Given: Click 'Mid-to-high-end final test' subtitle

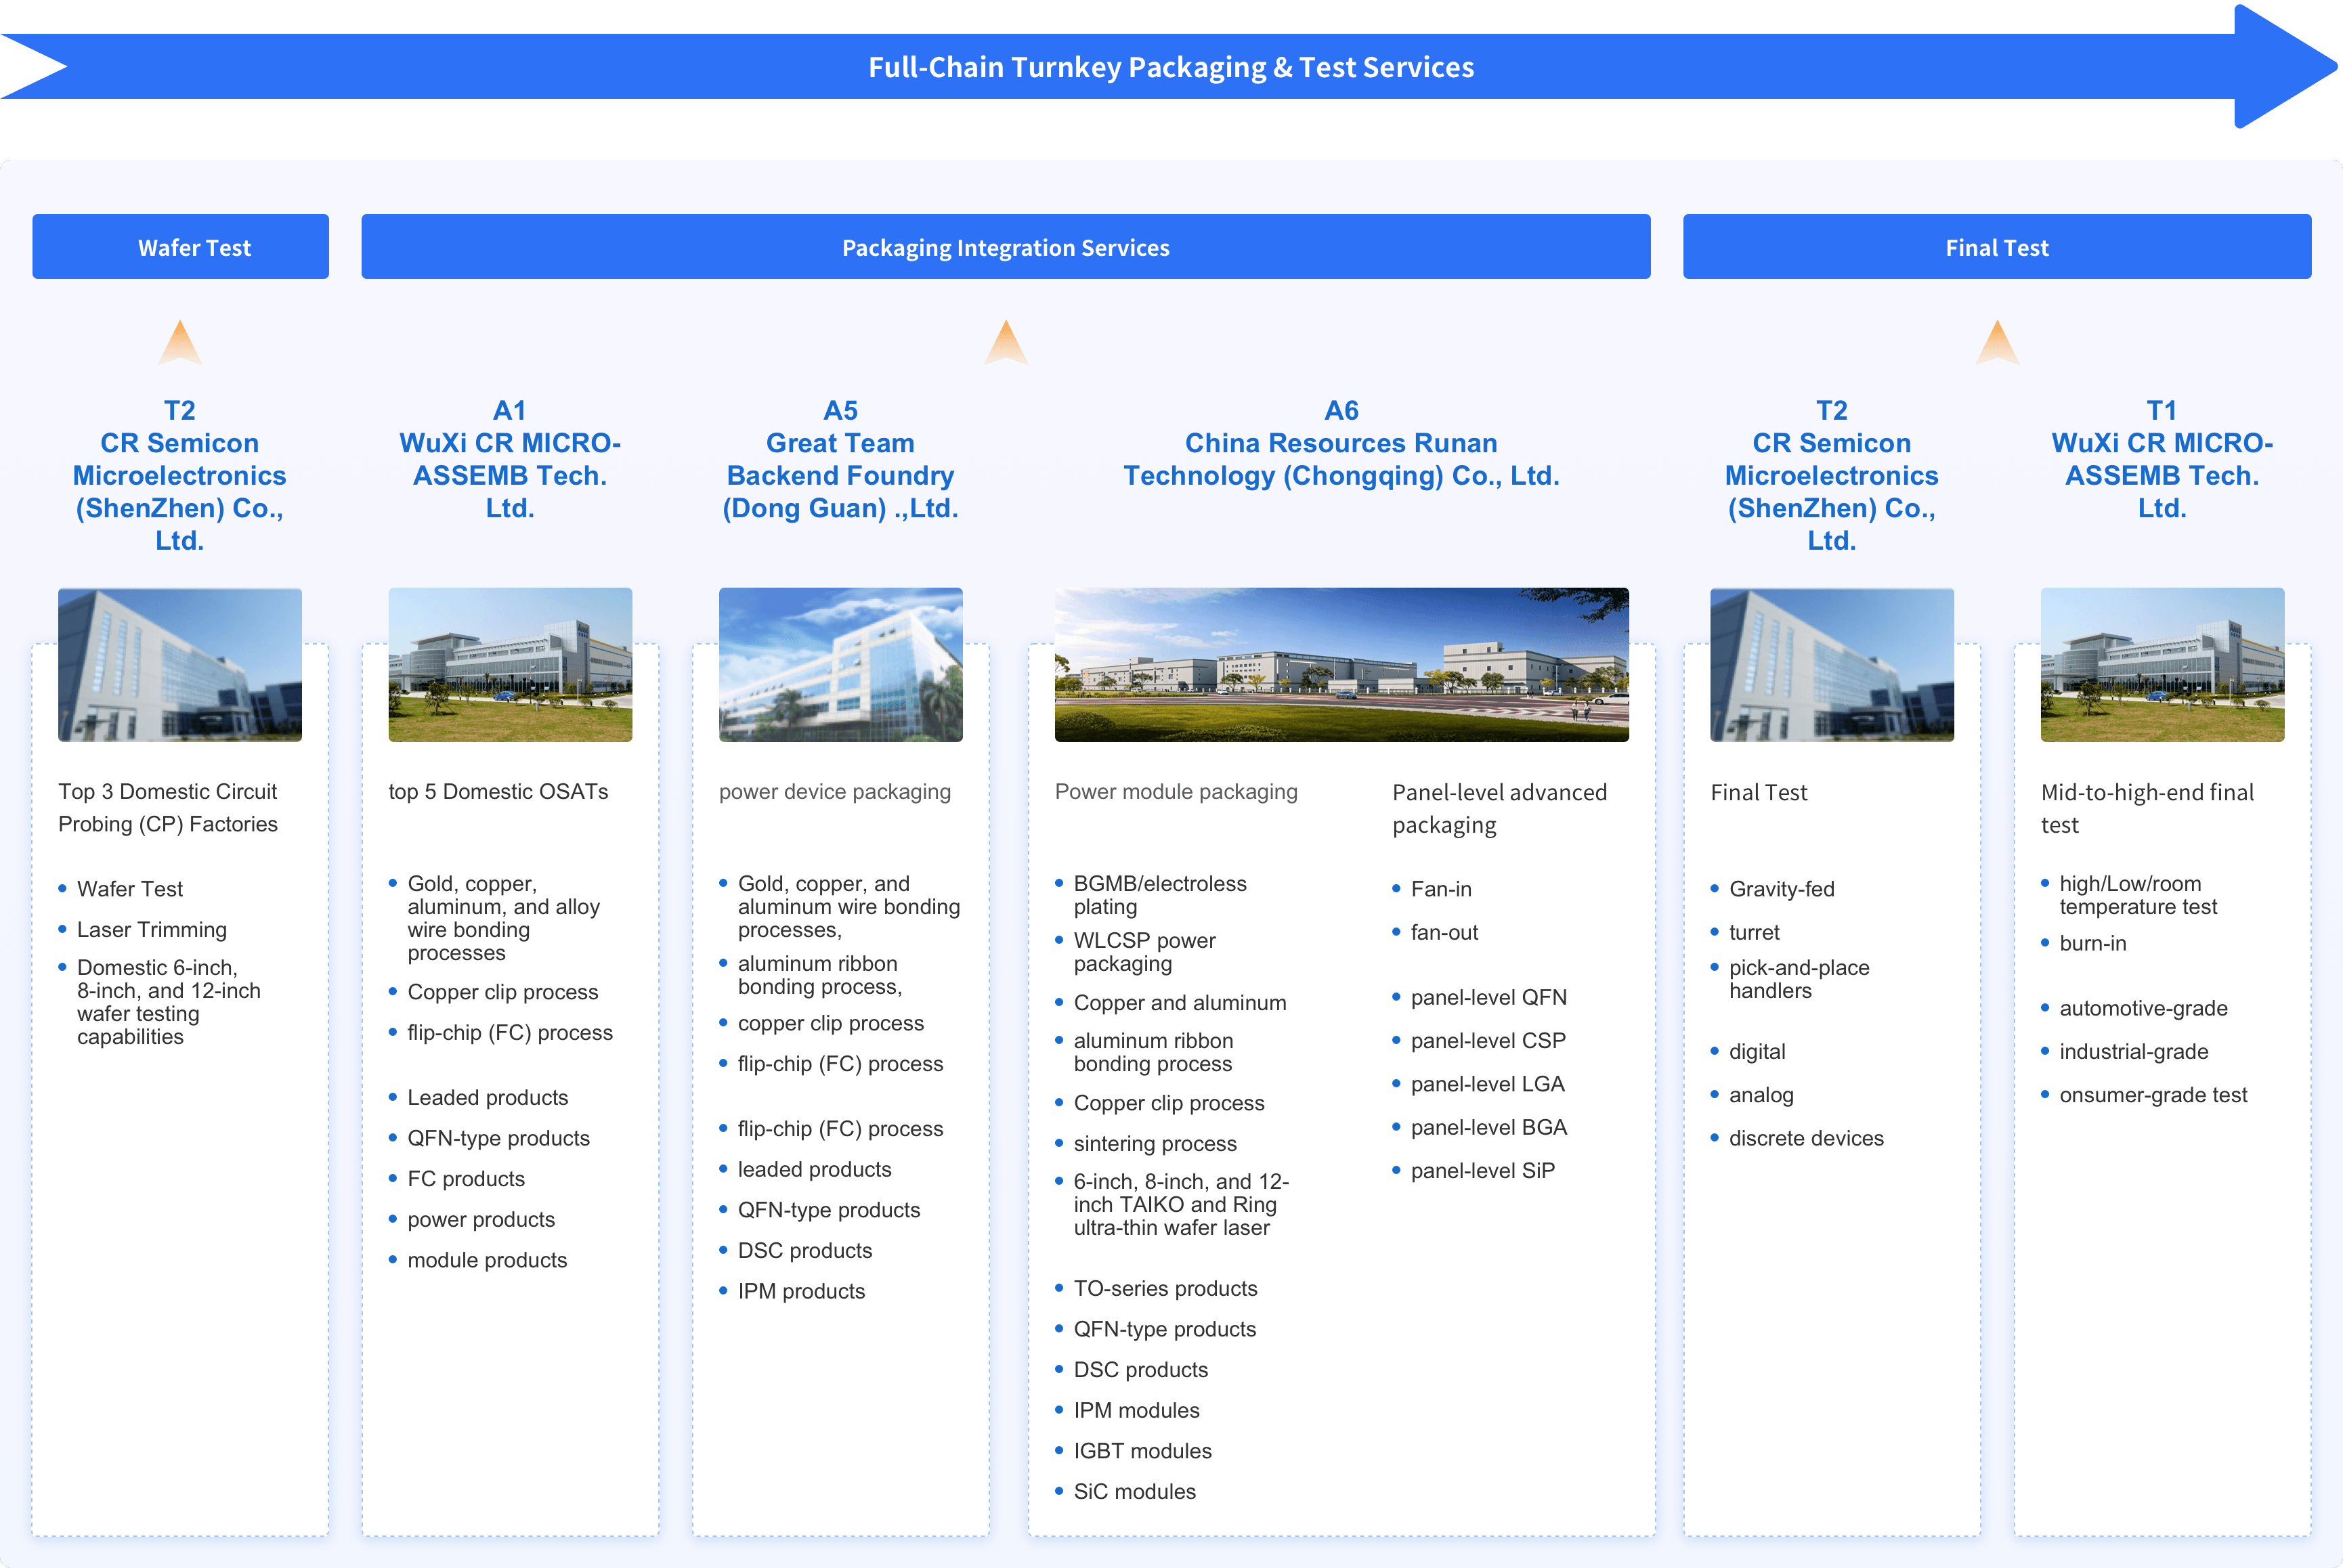Looking at the screenshot, I should coord(2147,808).
